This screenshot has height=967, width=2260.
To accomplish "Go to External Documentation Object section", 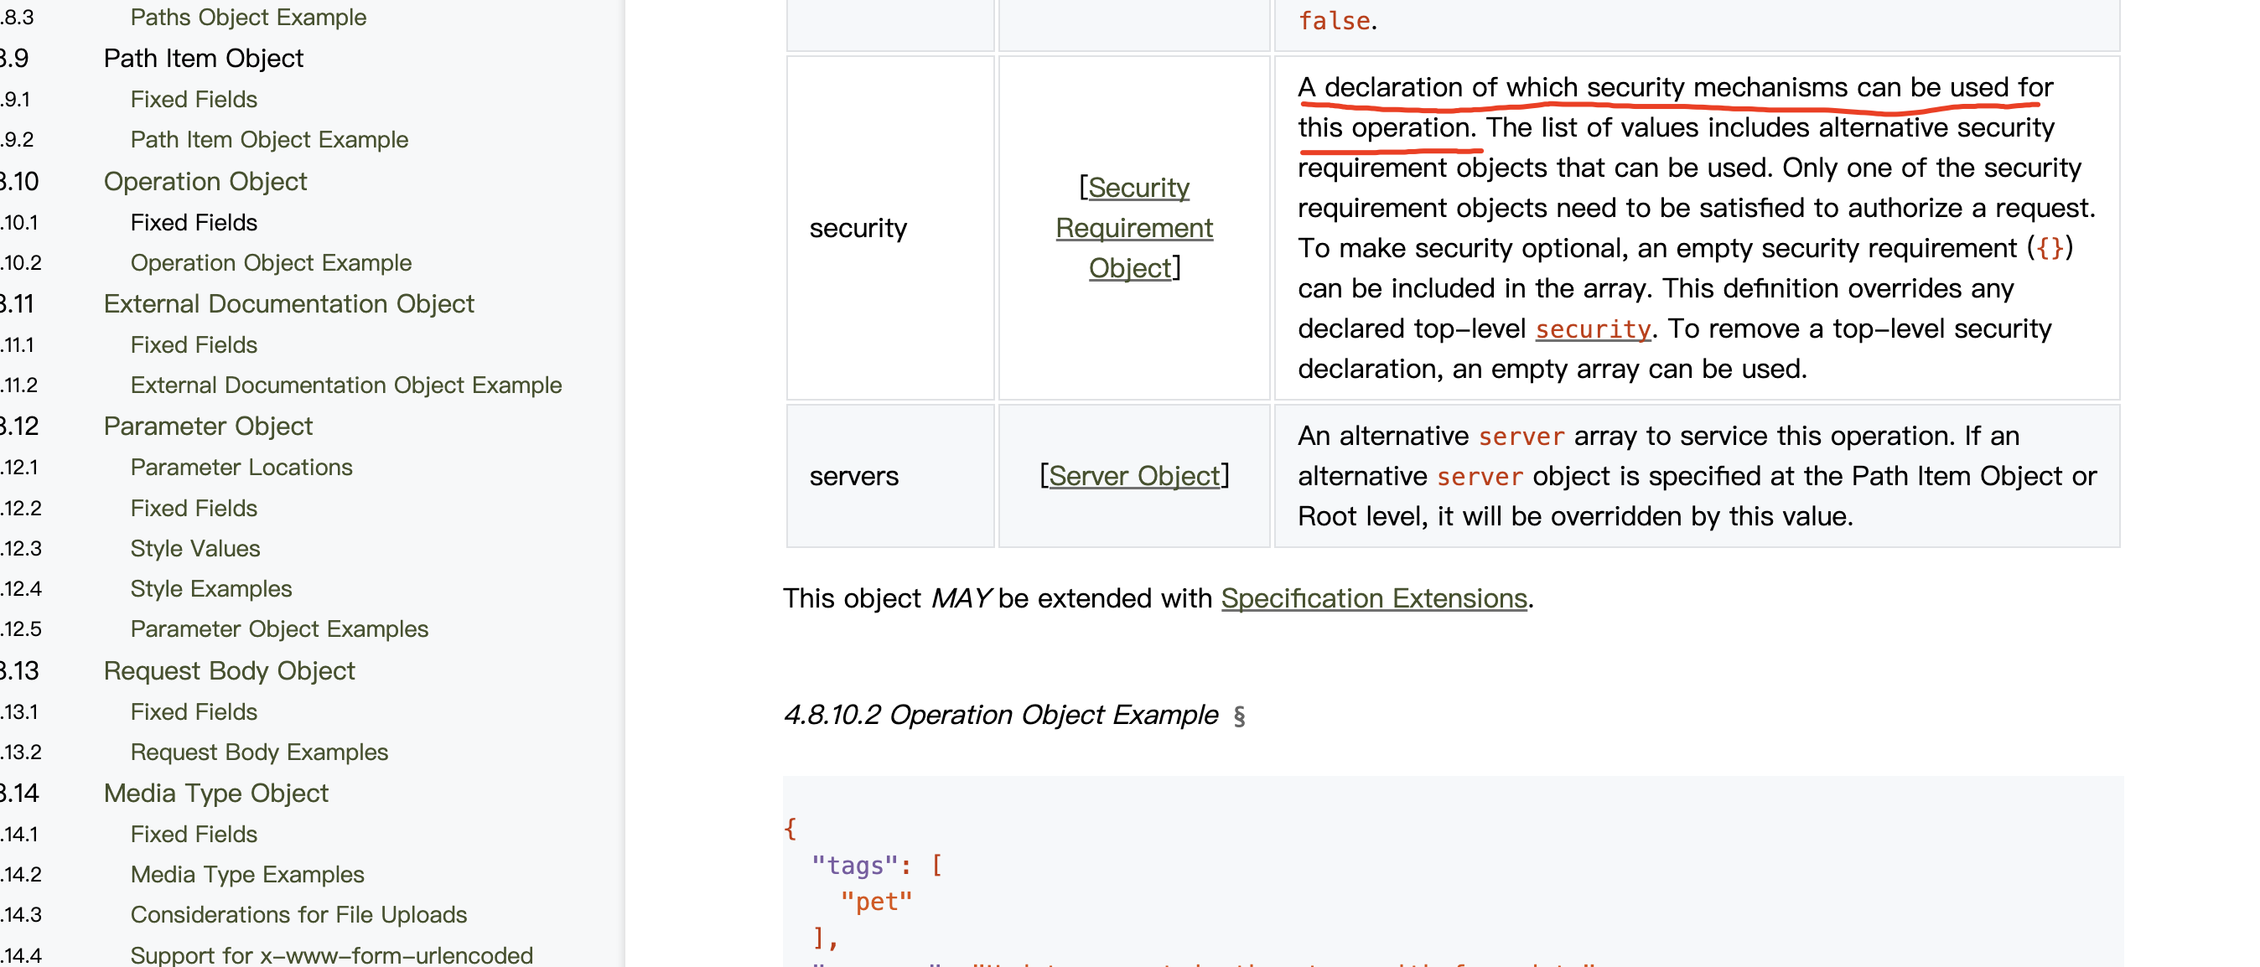I will (x=288, y=303).
